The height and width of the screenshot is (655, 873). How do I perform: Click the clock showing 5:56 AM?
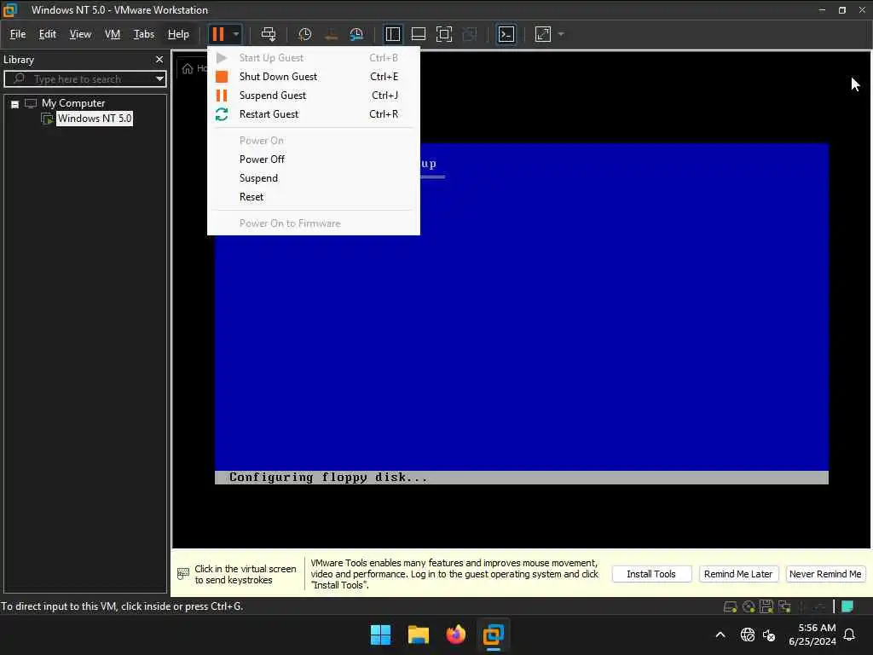click(x=817, y=628)
